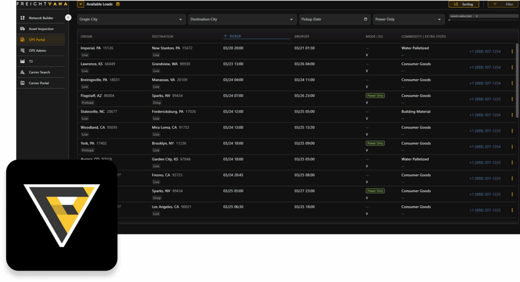Open the options menu for Lawrence, KS row

coord(512,67)
